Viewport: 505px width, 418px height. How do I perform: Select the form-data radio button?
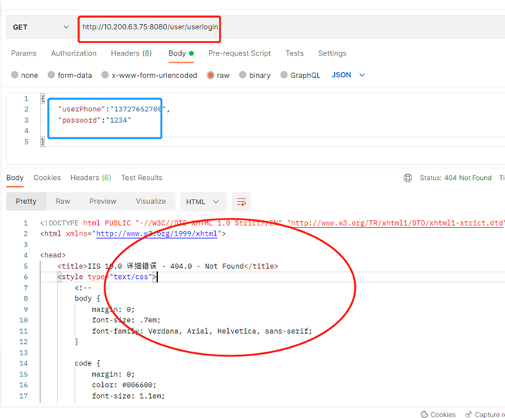pos(51,75)
